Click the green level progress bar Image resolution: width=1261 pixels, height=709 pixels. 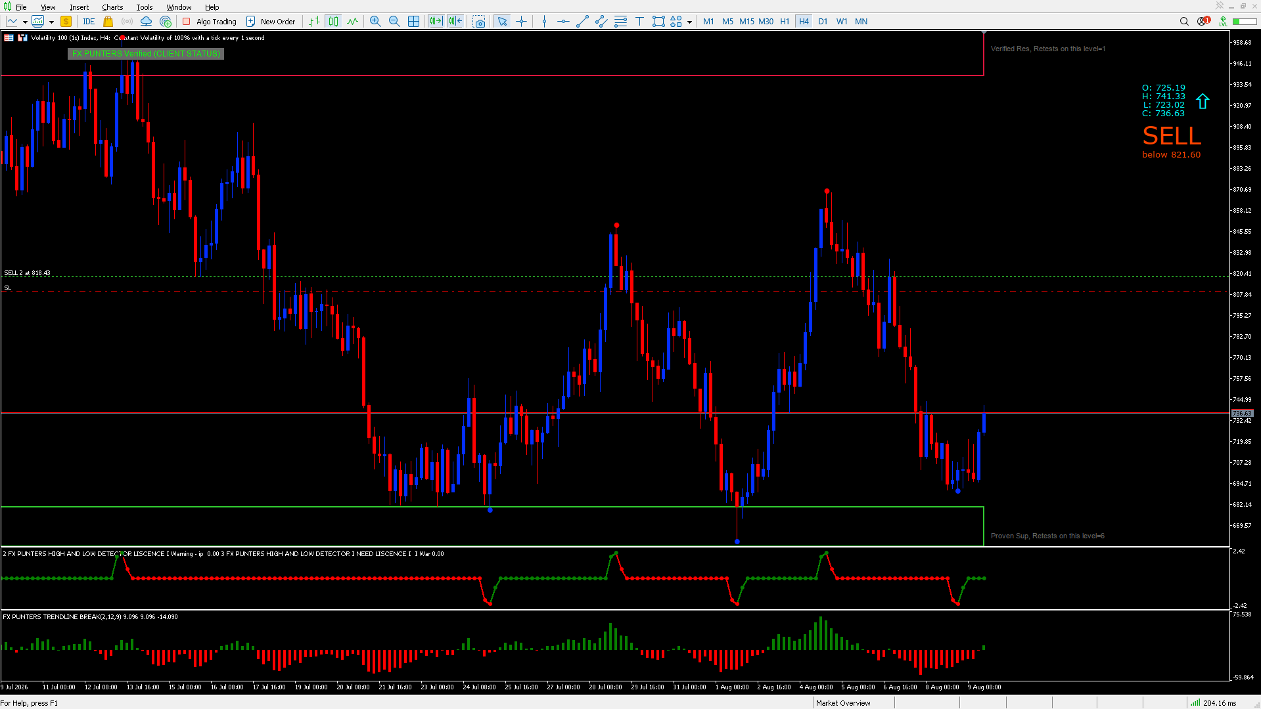[x=1245, y=22]
